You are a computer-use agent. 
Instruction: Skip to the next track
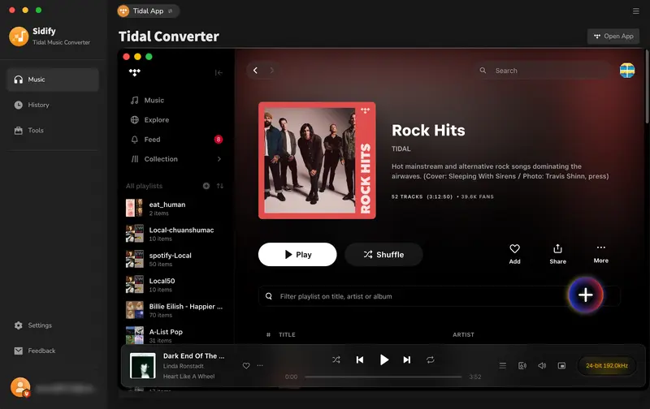pyautogui.click(x=407, y=360)
